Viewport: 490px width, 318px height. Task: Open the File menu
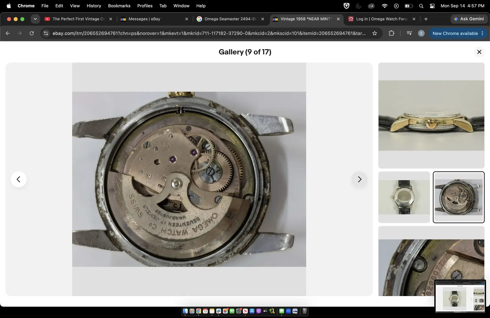click(45, 6)
